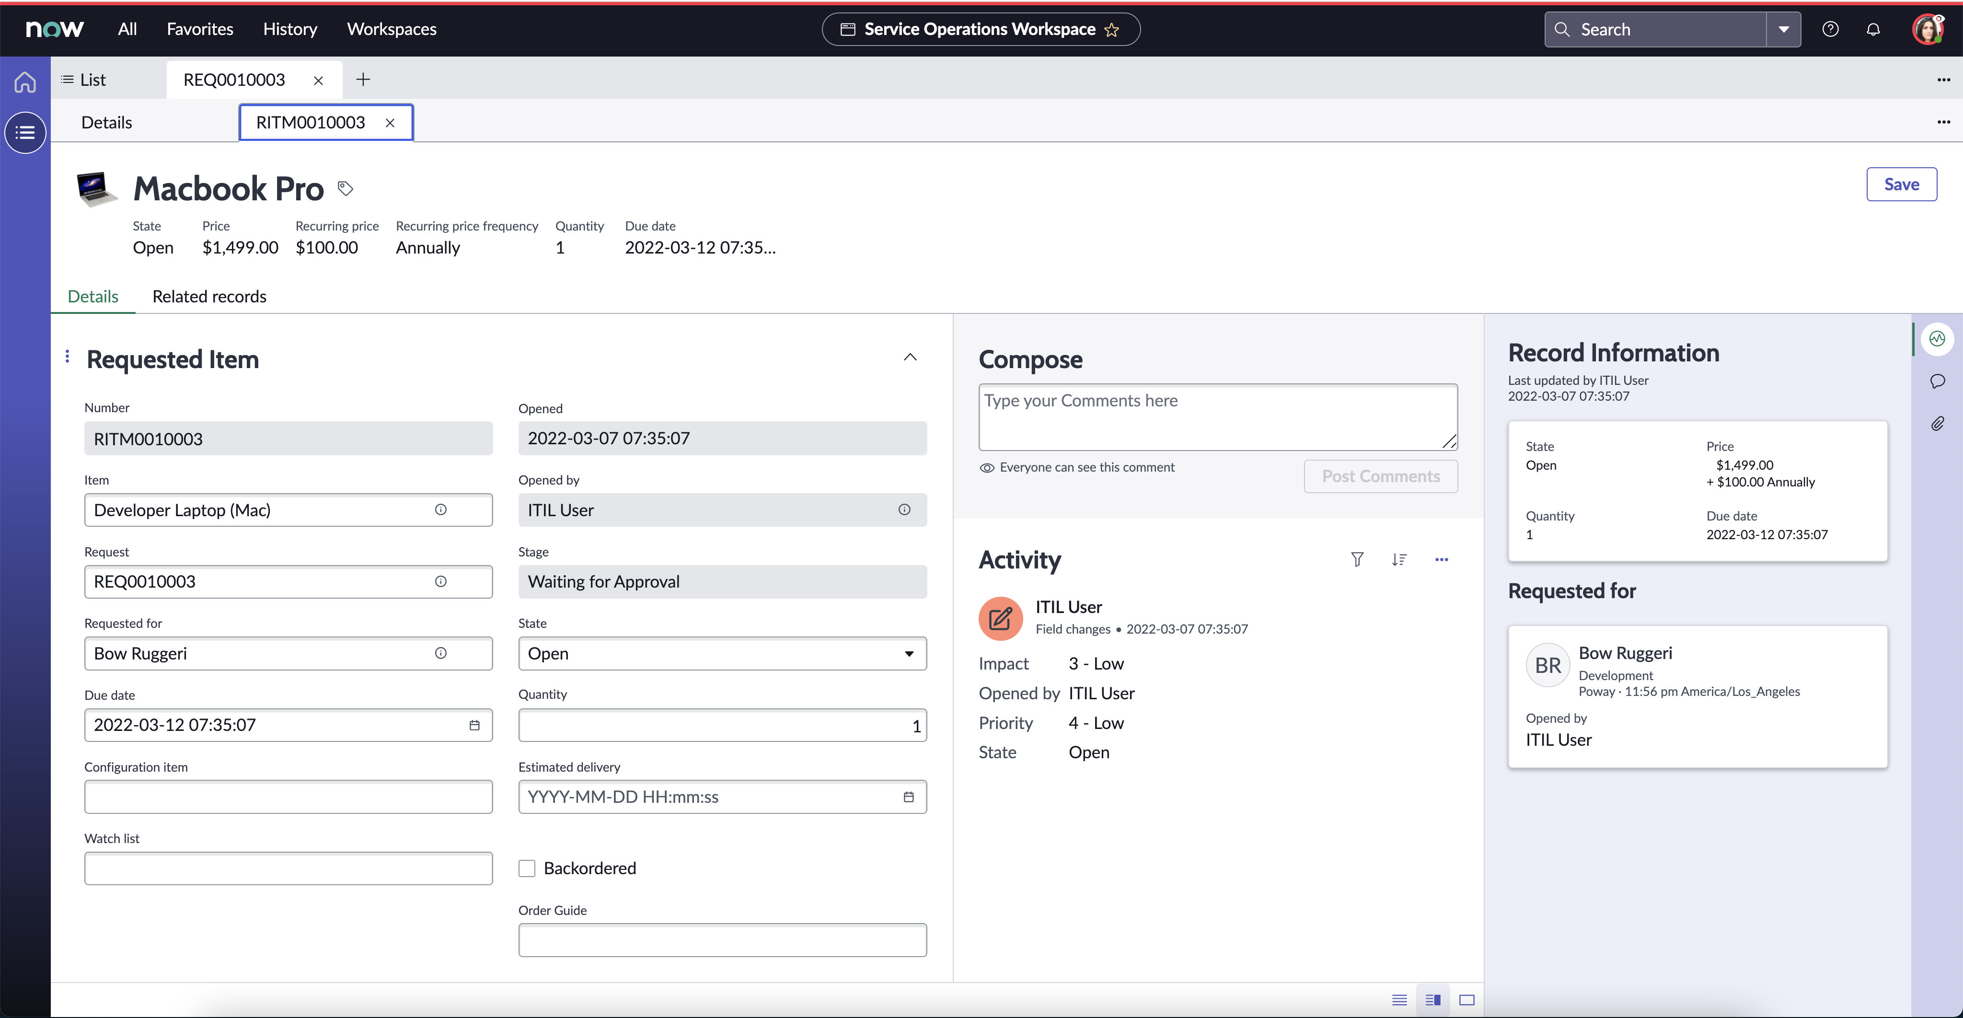Screen dimensions: 1963x1018
Task: Toggle the Backordered checkbox
Action: (x=527, y=868)
